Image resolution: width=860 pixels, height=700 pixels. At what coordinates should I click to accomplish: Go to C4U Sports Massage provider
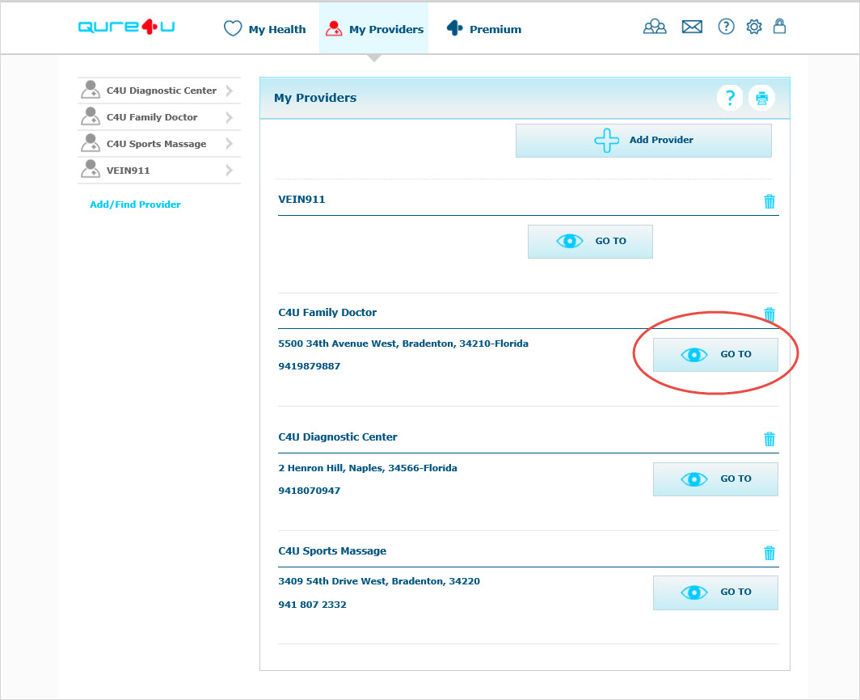[715, 592]
